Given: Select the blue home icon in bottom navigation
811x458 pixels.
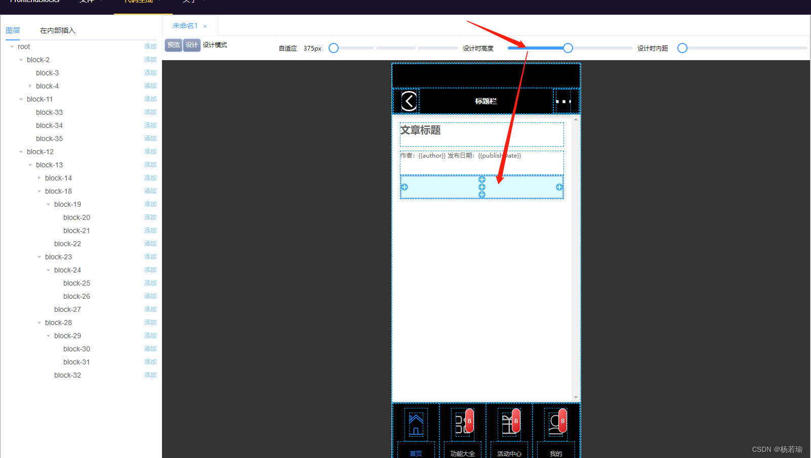Looking at the screenshot, I should click(416, 425).
